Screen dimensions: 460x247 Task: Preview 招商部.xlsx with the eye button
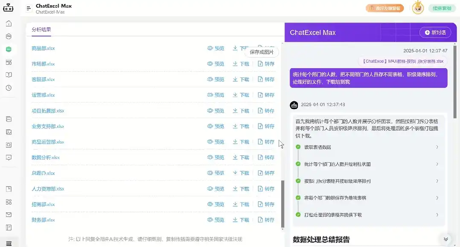pyautogui.click(x=215, y=204)
